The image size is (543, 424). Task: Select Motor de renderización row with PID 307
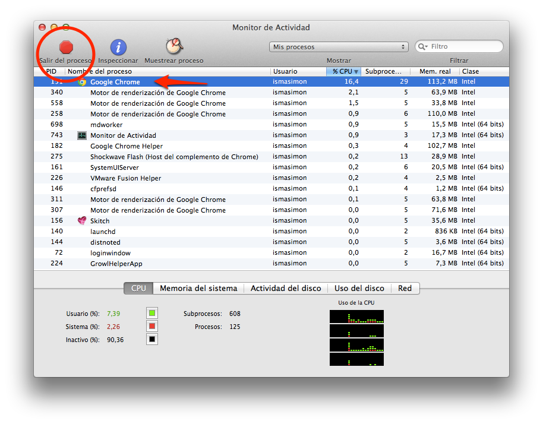[271, 210]
